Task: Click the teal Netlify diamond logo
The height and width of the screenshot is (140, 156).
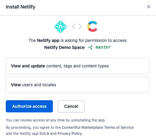Action: [61, 27]
